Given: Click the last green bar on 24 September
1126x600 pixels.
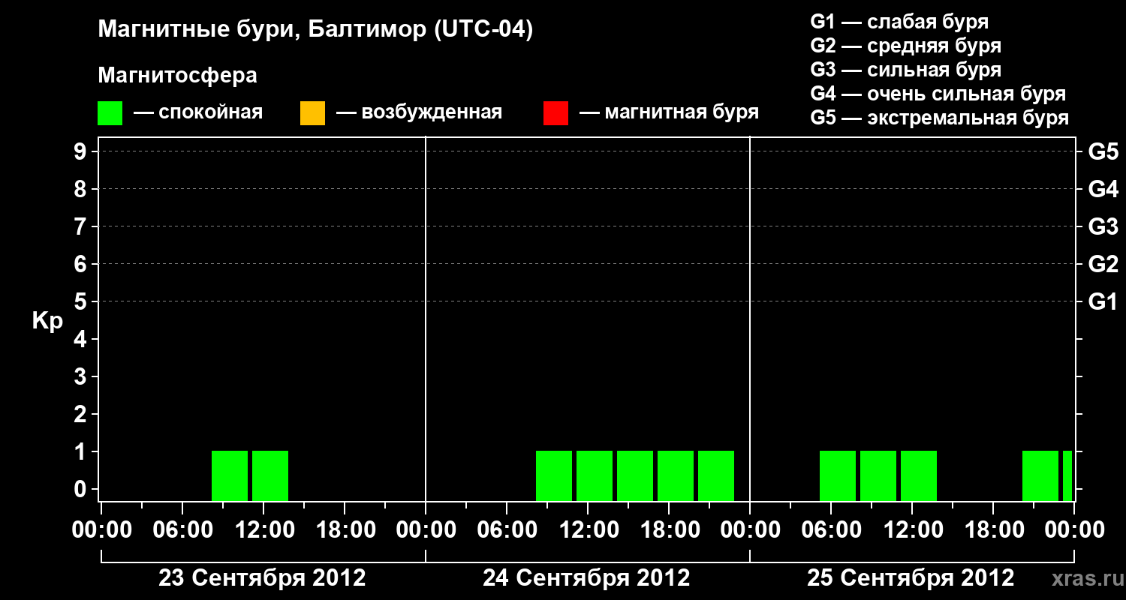Looking at the screenshot, I should tap(716, 475).
